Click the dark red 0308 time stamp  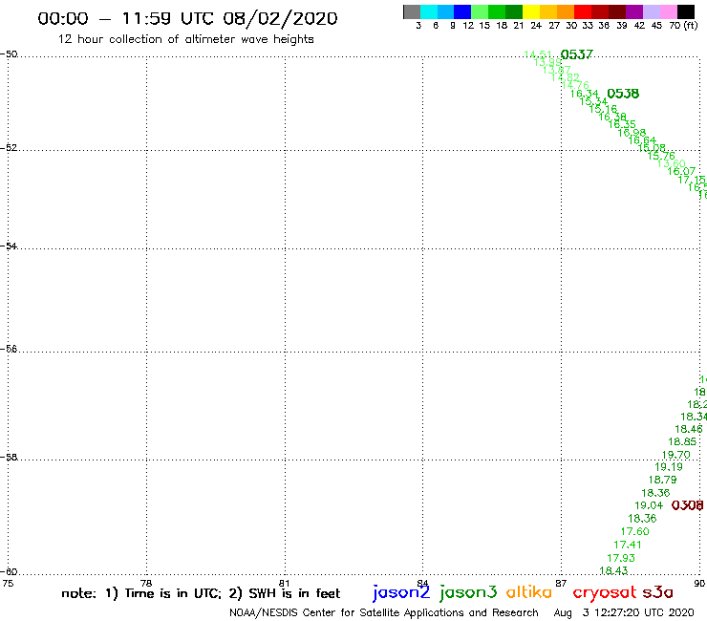tap(687, 505)
